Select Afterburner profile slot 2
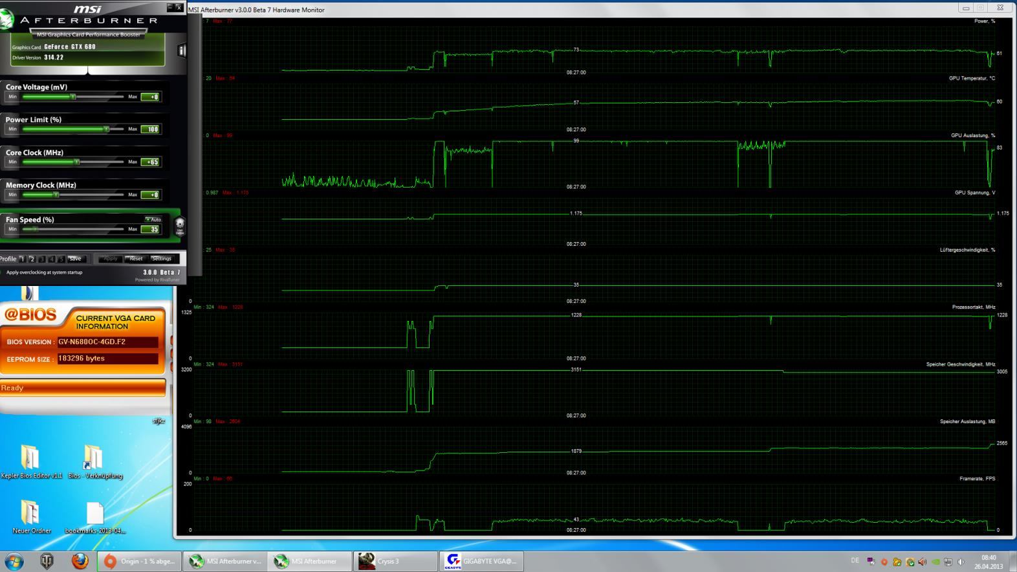This screenshot has width=1017, height=572. pos(32,259)
